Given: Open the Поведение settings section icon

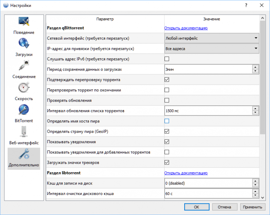Looking at the screenshot, I should coord(24,22).
